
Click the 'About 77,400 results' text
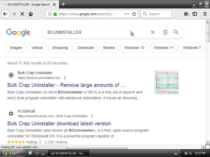pyautogui.click(x=38, y=63)
